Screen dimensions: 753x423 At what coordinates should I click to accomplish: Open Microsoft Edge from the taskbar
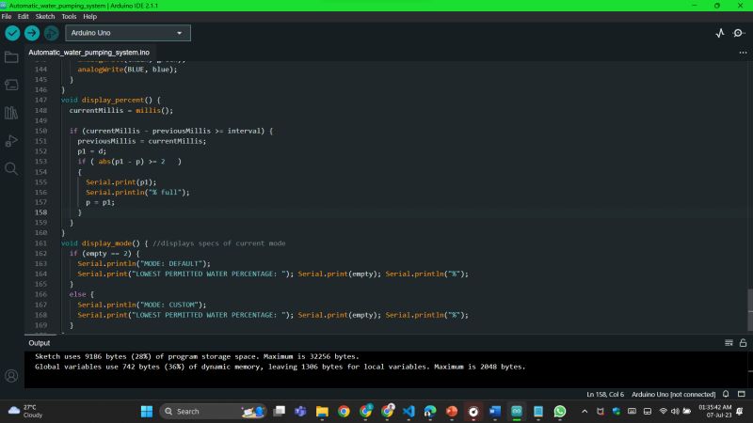click(430, 412)
